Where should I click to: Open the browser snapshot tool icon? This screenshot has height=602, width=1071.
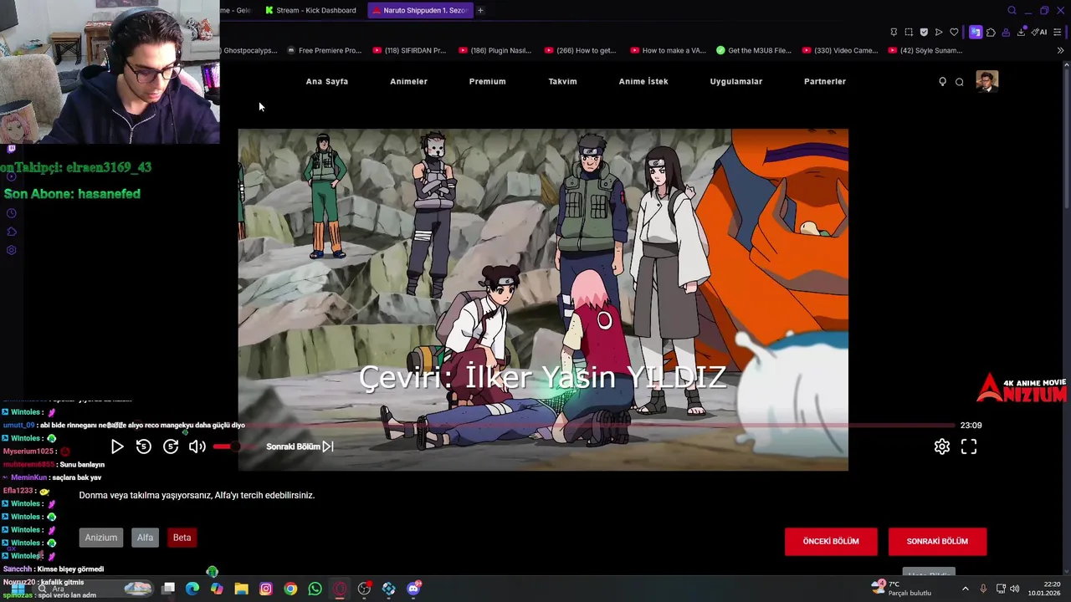click(909, 32)
